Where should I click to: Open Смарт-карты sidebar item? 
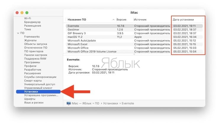(x=33, y=81)
